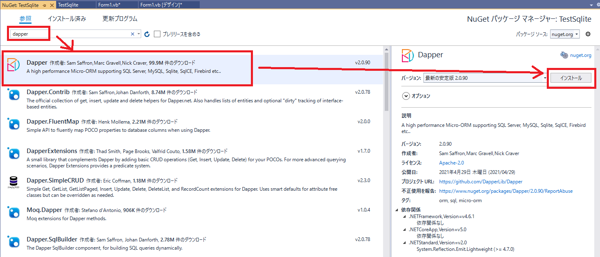Select the Moq.Dapper package title
The image size is (600, 257).
pos(44,210)
